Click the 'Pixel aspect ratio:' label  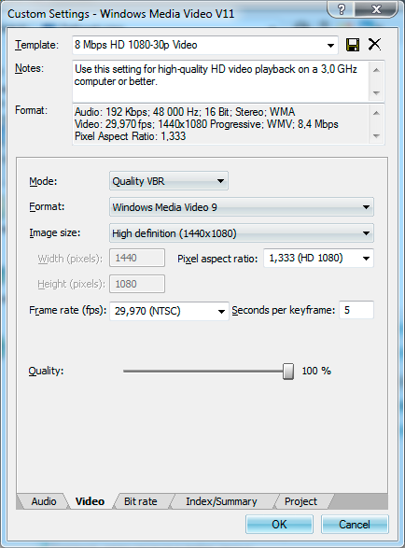point(217,259)
